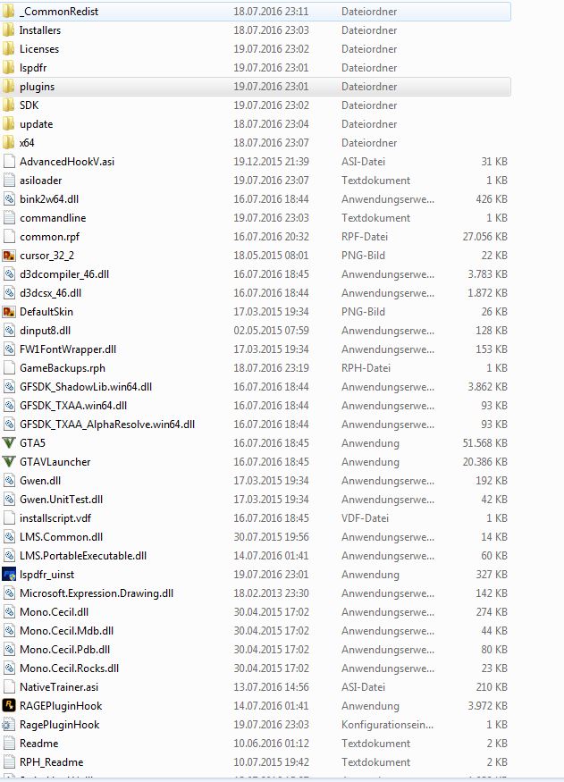
Task: Click the common.rpf file entry
Action: (256, 237)
